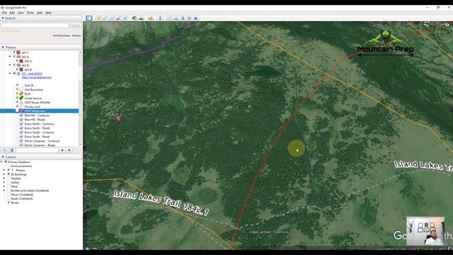Collapse the AOI B folder
453x255 pixels.
pos(10,65)
